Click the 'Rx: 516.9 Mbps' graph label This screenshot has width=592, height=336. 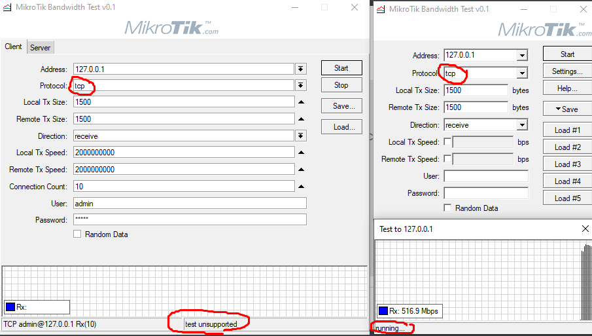click(414, 310)
